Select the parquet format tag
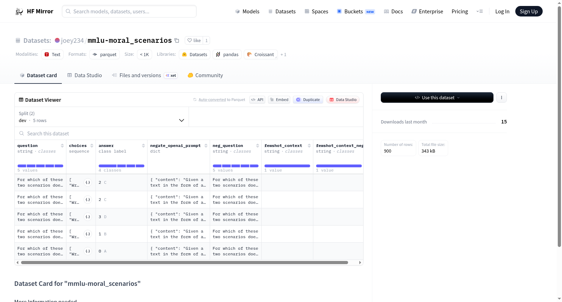Viewport: 562px width, 302px height. coord(105,54)
